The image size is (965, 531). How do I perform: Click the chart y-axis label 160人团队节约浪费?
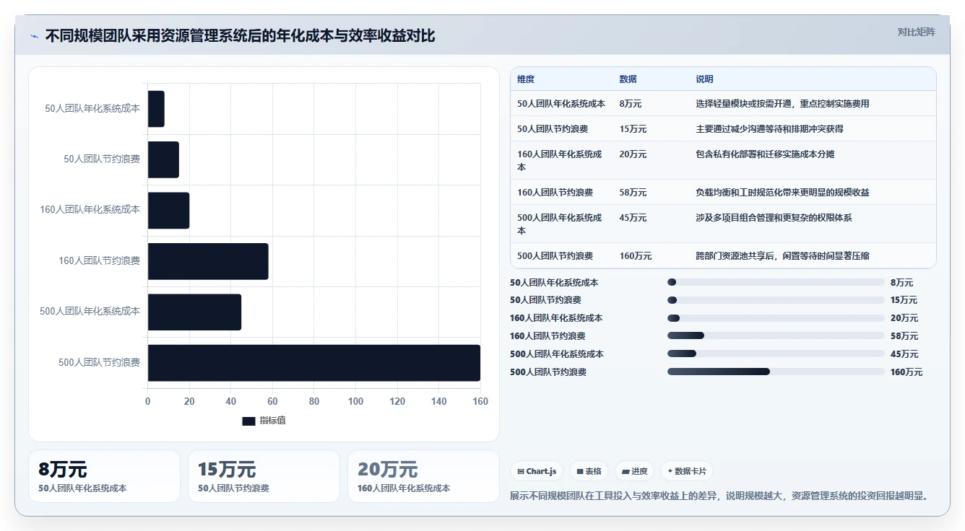click(100, 260)
